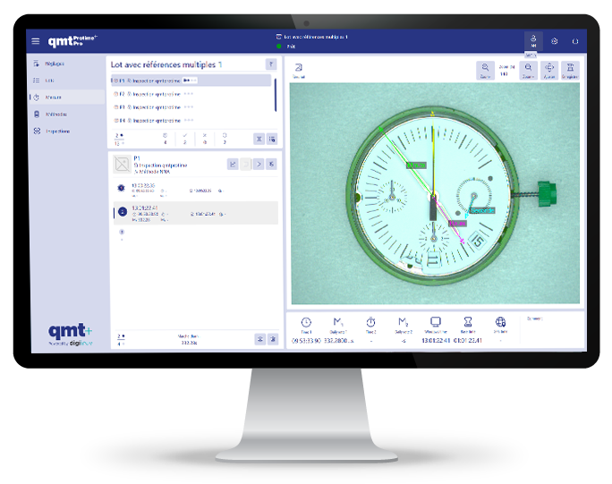Open settings gear in the top bar
Screen dimensions: 612x484
(555, 41)
